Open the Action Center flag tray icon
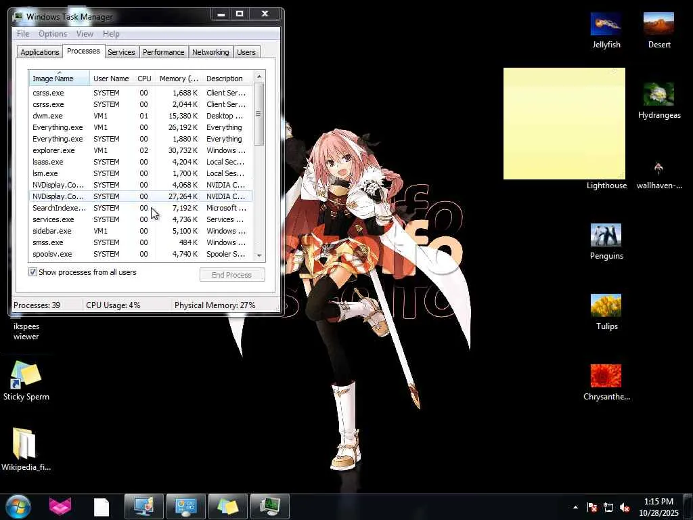The image size is (693, 520). click(591, 507)
